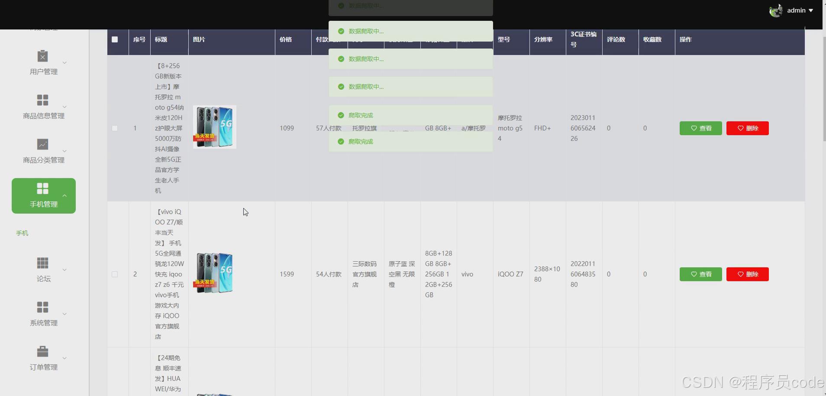Select the 手机管理 grid icon
The width and height of the screenshot is (826, 396).
pos(42,188)
